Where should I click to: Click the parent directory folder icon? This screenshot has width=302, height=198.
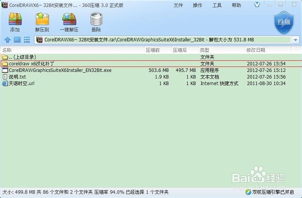click(x=5, y=57)
